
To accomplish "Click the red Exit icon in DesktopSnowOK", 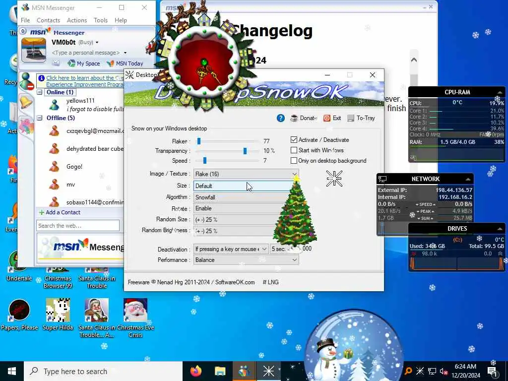I will click(x=327, y=118).
